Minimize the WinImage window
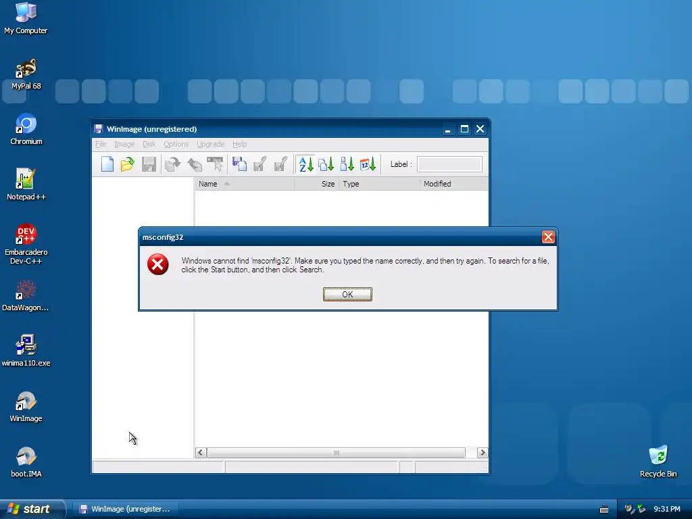 [447, 129]
